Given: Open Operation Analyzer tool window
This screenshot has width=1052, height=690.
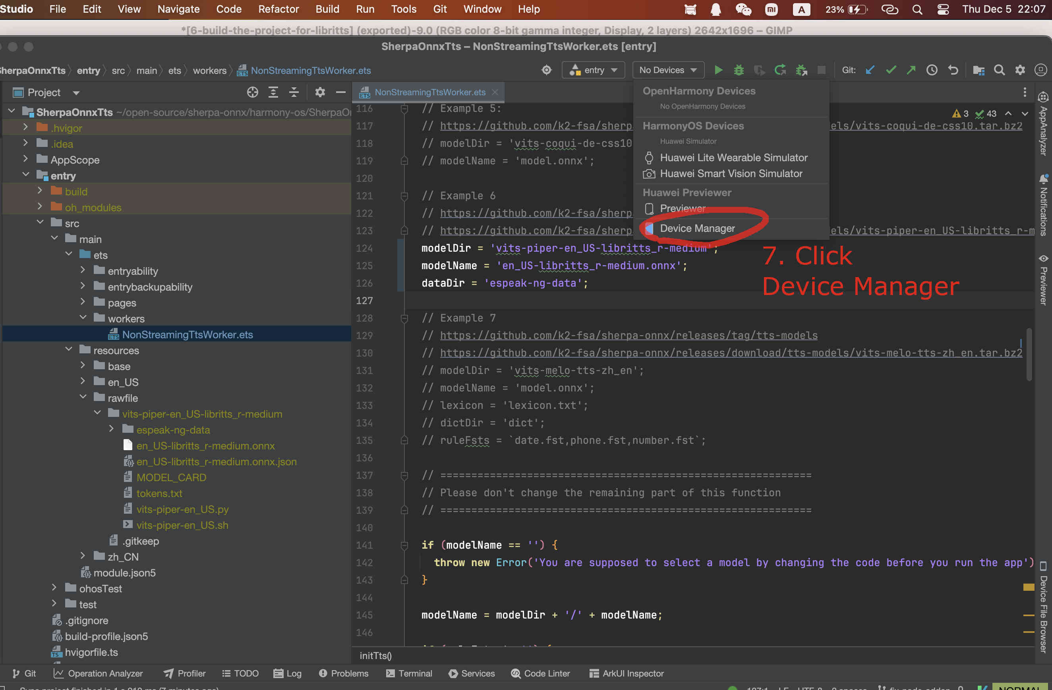Looking at the screenshot, I should coord(98,673).
